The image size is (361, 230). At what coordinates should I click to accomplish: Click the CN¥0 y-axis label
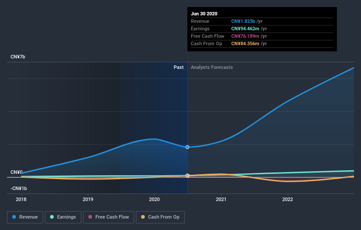16,172
